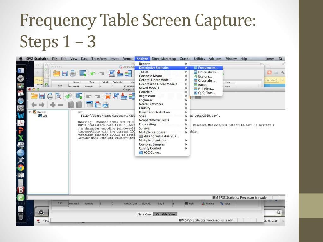Image resolution: width=323 pixels, height=242 pixels.
Task: Collapse the Output tree node triangle
Action: click(x=30, y=112)
